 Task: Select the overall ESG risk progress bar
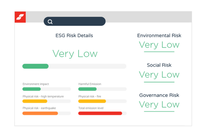click(74, 66)
